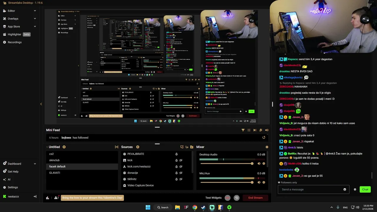Collapse the Untitled scene collection chevron
This screenshot has width=377, height=212.
pos(47,147)
